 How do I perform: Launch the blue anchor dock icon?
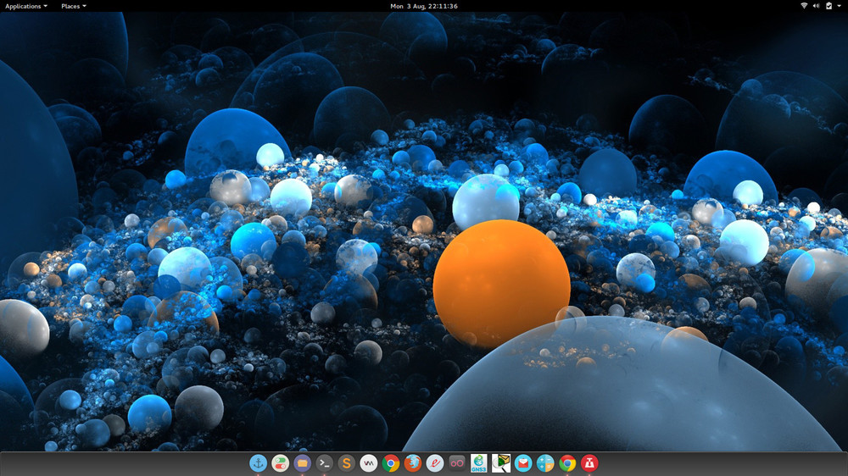[258, 463]
